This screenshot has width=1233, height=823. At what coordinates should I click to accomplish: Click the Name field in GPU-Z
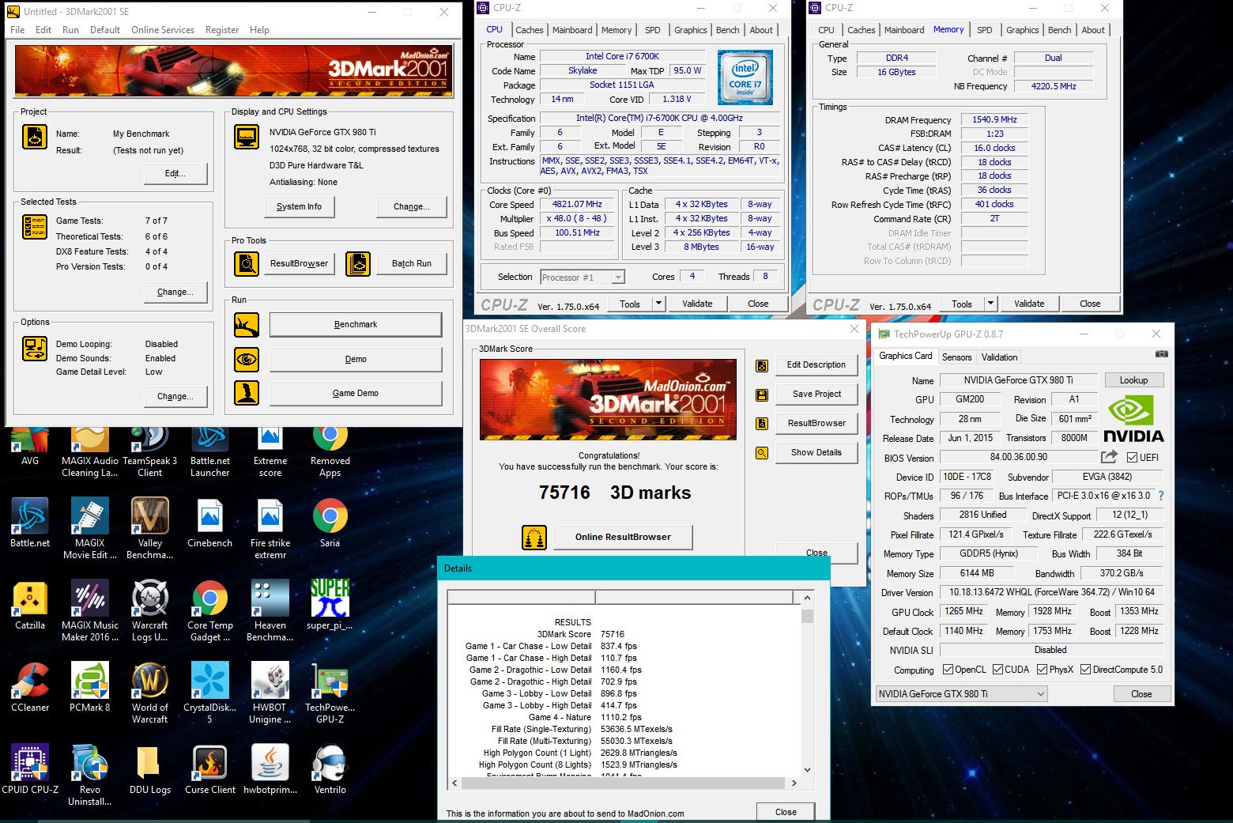1018,380
